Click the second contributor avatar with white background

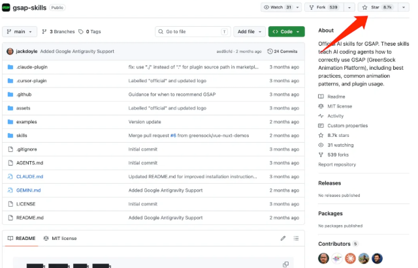(337, 258)
